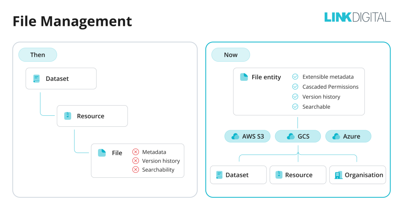The image size is (403, 210).
Task: Click the File entity label text
Action: tap(266, 77)
